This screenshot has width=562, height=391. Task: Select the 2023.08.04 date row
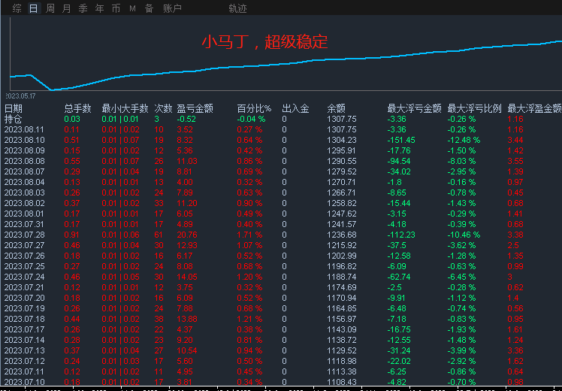[281, 182]
